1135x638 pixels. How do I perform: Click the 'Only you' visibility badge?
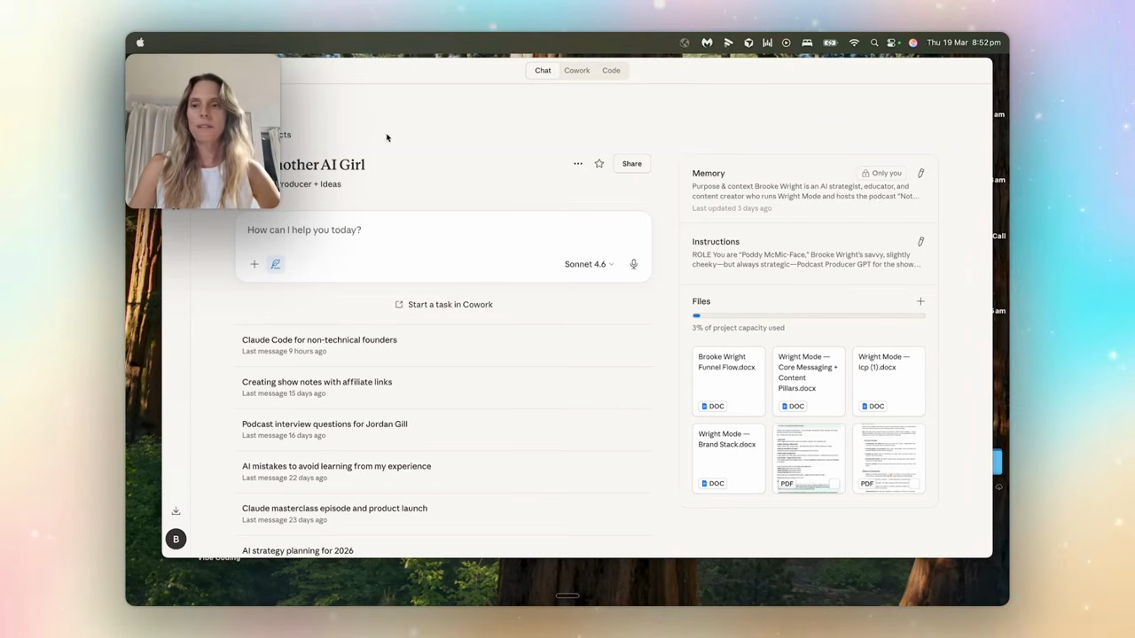(881, 174)
